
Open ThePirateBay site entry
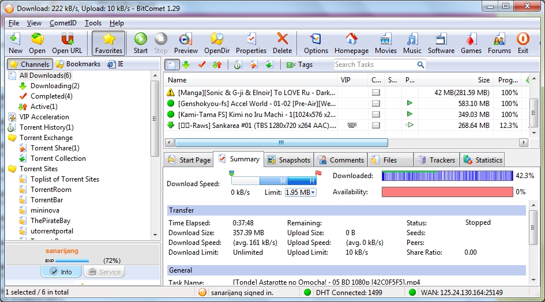pyautogui.click(x=50, y=221)
